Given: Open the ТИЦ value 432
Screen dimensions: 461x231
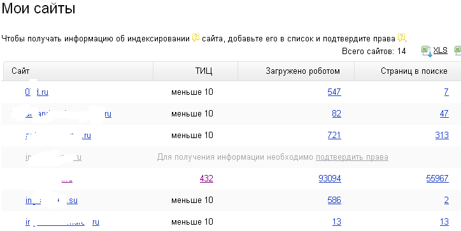Looking at the screenshot, I should pos(206,179).
